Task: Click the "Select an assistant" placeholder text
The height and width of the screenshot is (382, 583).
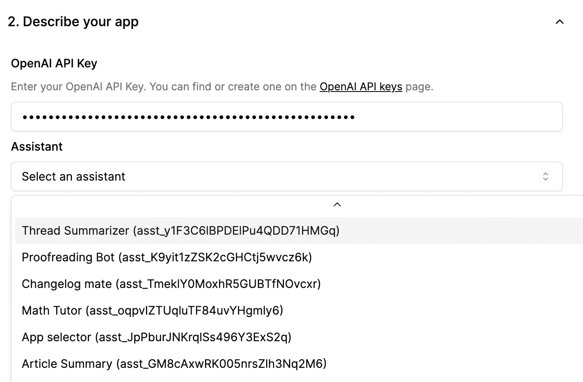Action: click(73, 176)
